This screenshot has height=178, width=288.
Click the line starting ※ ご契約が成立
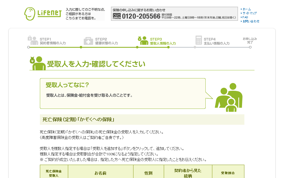pyautogui.click(x=123, y=159)
